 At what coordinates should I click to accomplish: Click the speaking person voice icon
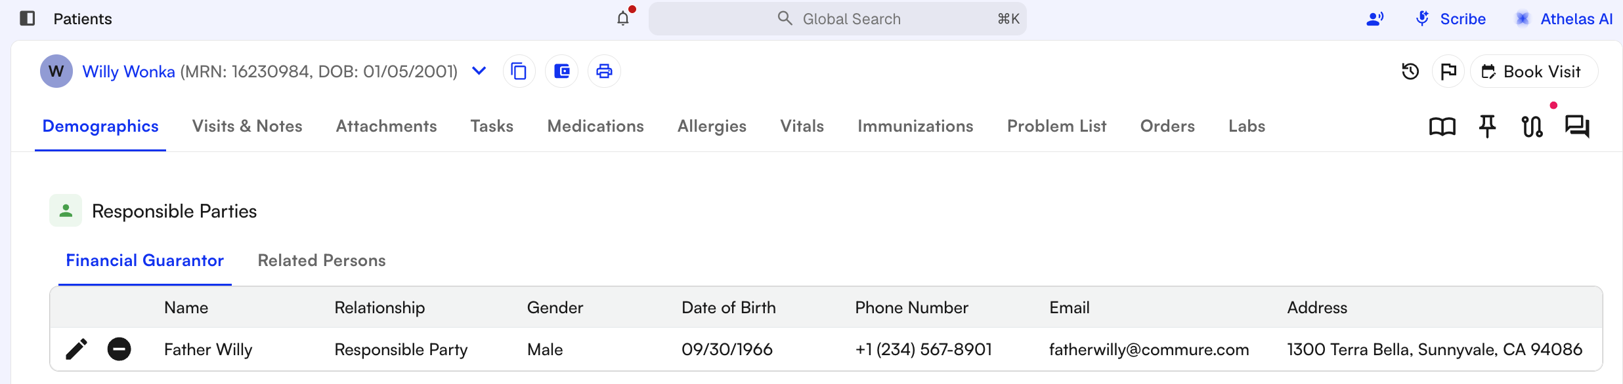click(1375, 19)
